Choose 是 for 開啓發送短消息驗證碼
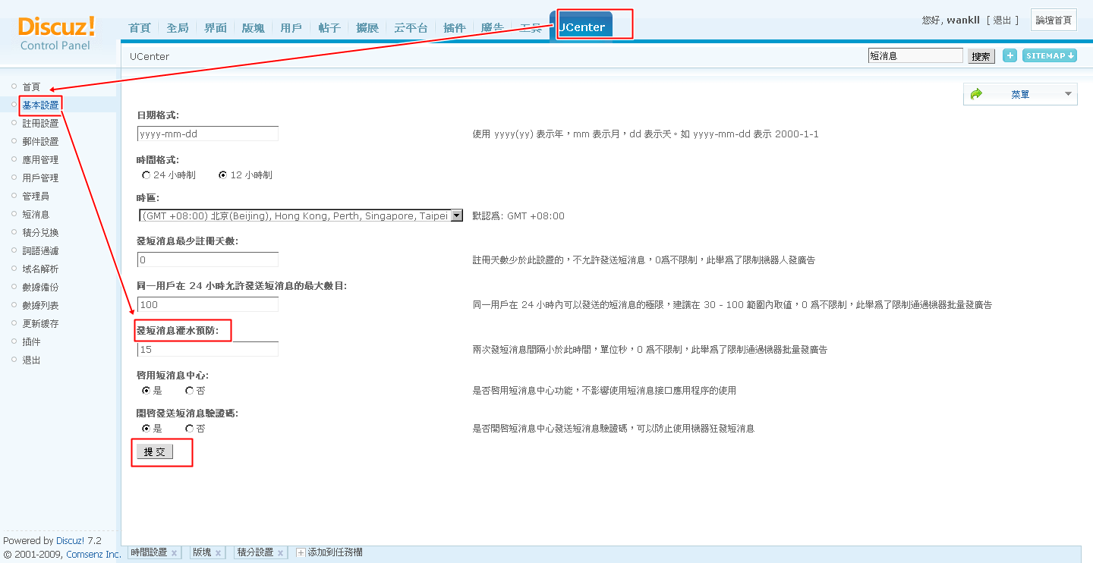This screenshot has height=563, width=1093. 146,429
